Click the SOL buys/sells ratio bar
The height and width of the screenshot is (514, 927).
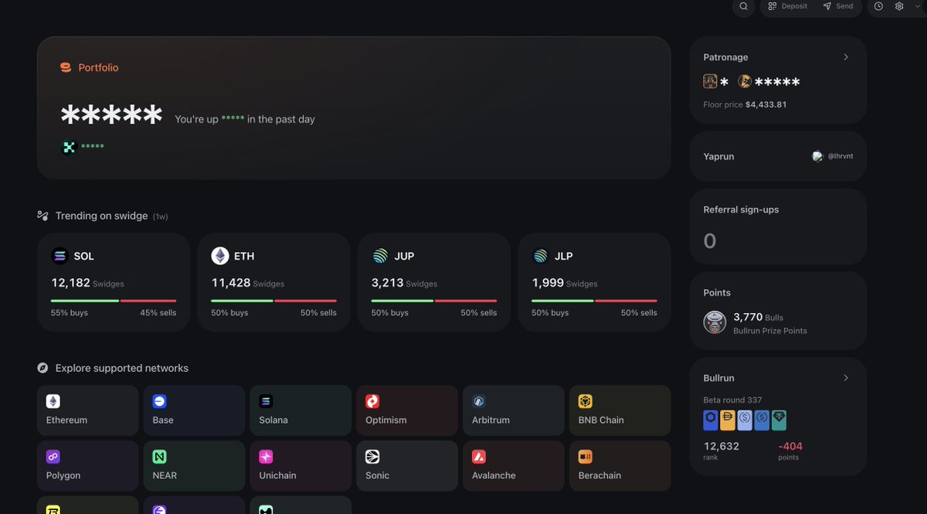coord(114,301)
